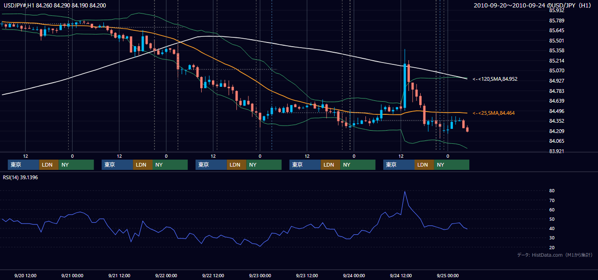Click the 9/24 00:00 date label

[354, 275]
